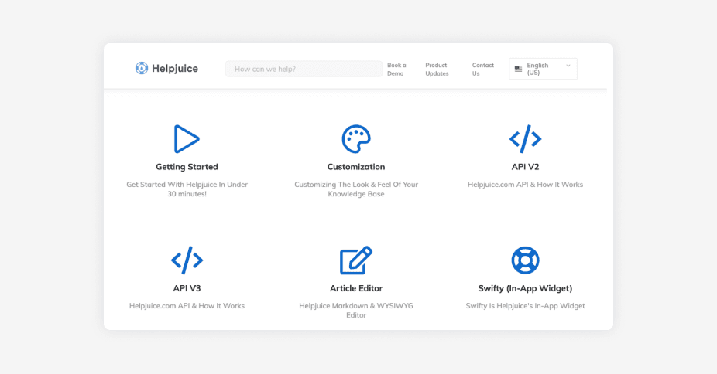The height and width of the screenshot is (374, 717).
Task: Open the Getting Started category title
Action: click(x=187, y=167)
